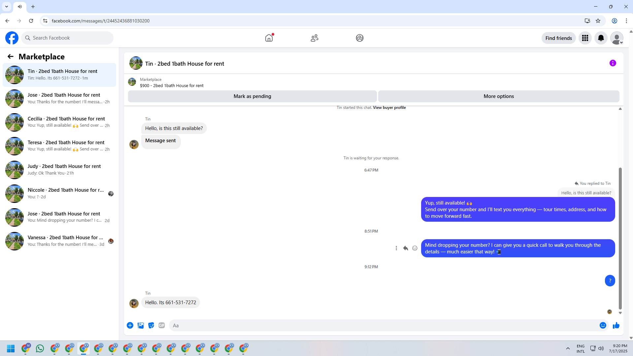
Task: Go back from Marketplace chats
Action: pos(11,56)
